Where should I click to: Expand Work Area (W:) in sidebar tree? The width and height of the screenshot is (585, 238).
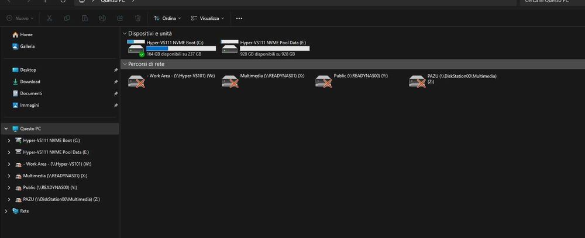pyautogui.click(x=9, y=164)
